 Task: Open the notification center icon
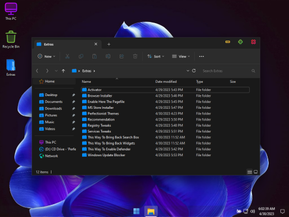[282, 211]
